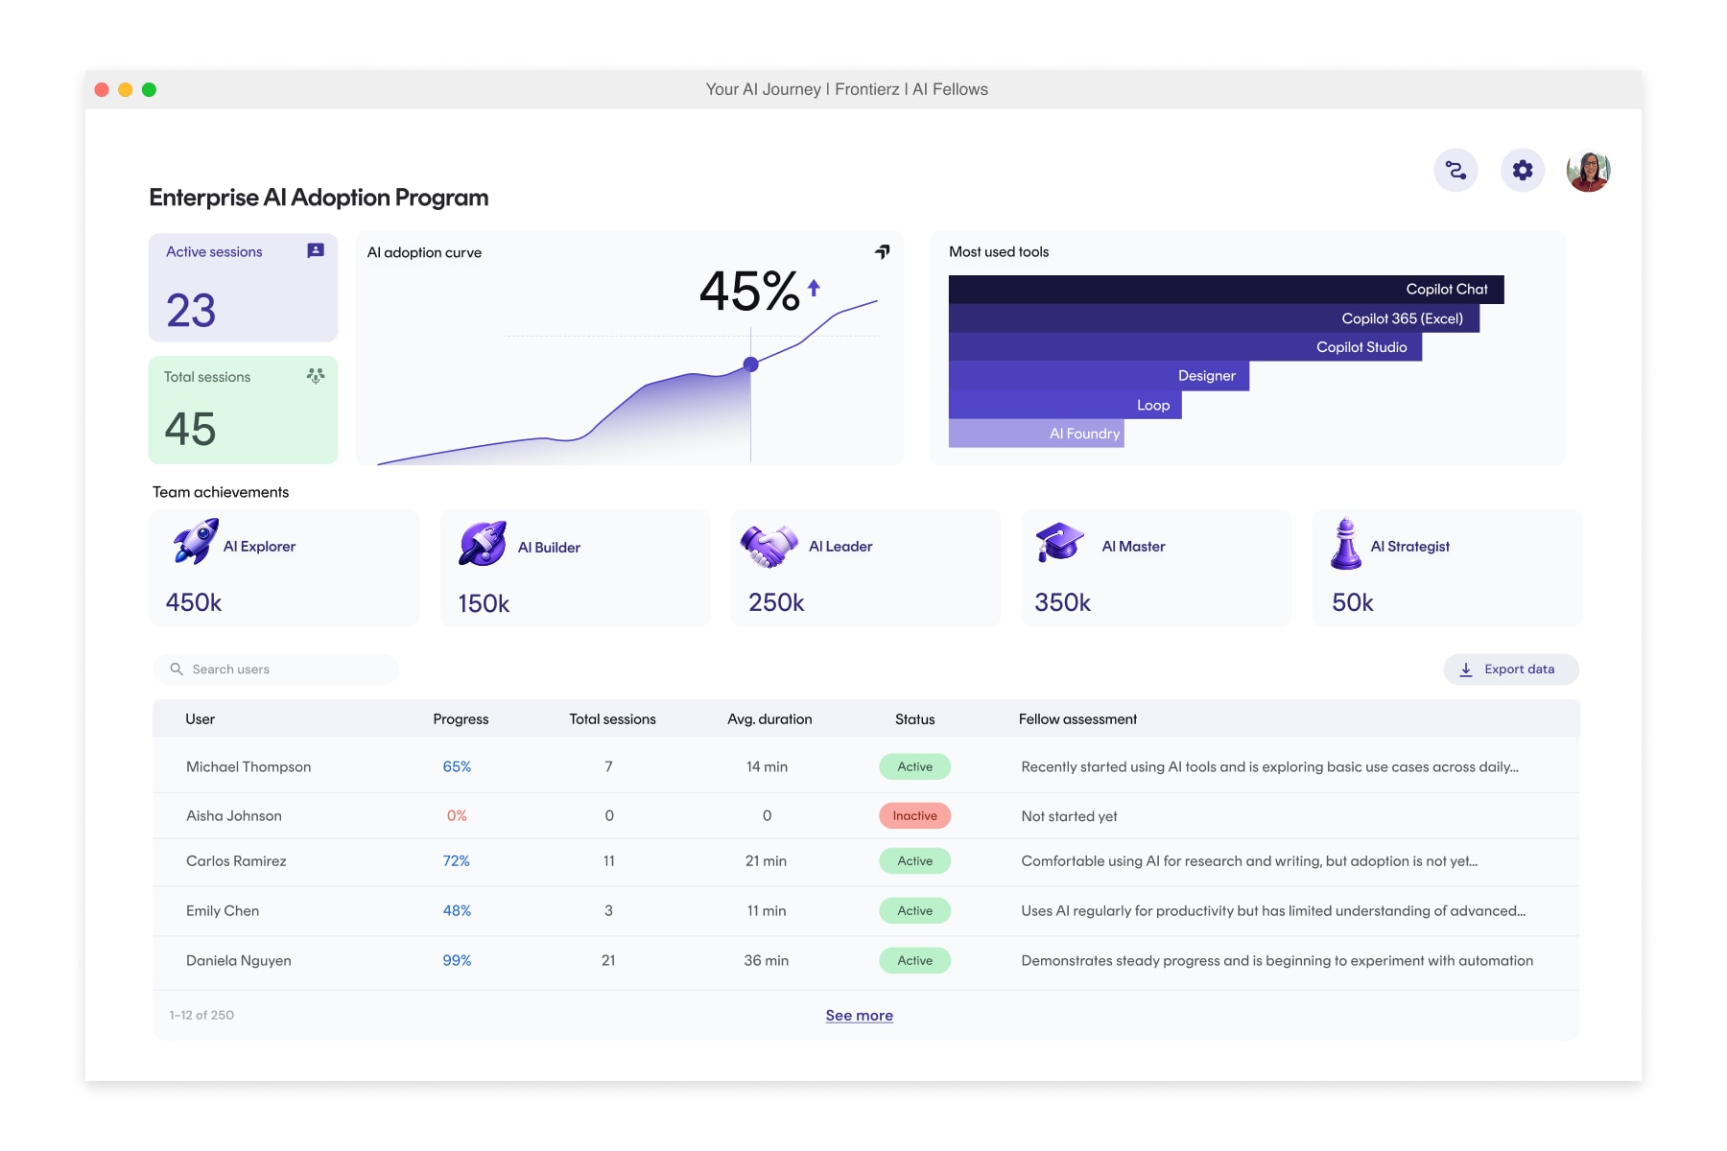Click the Export data button
The image size is (1727, 1151).
point(1510,669)
